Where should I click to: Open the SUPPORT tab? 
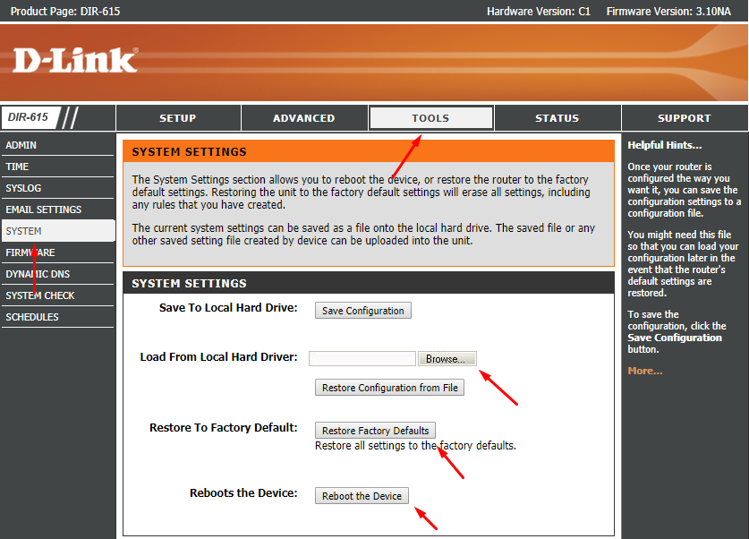click(684, 118)
